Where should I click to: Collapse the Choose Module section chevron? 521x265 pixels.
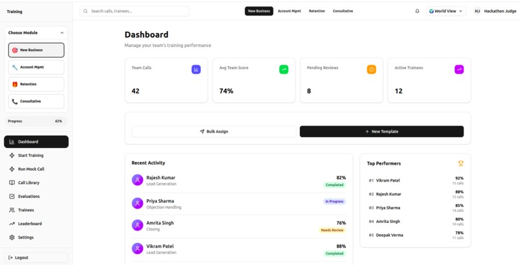coord(62,33)
